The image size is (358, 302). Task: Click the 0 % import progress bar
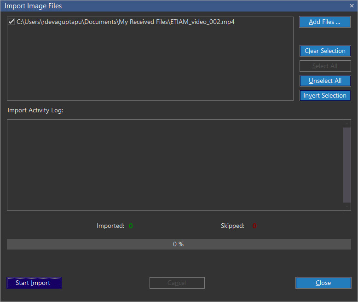[x=179, y=244]
